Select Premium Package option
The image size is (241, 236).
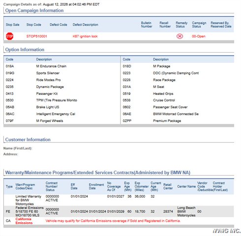(167, 121)
